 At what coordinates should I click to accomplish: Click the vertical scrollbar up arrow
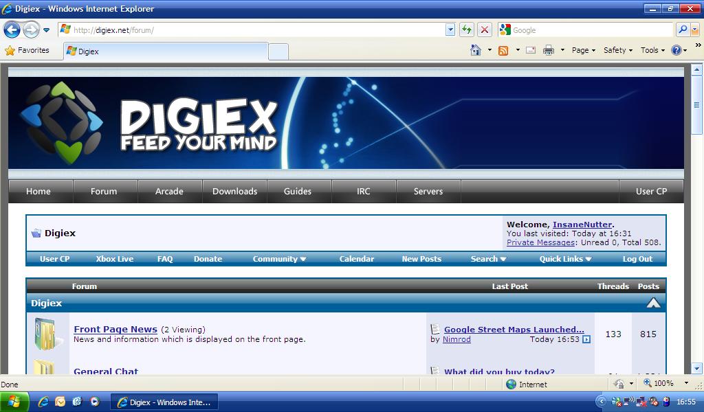[697, 69]
